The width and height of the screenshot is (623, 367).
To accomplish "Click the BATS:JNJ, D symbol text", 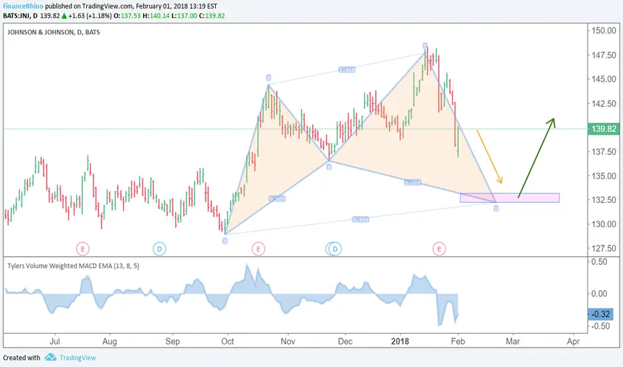I will tap(20, 16).
